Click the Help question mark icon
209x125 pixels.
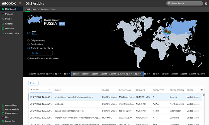3,117
